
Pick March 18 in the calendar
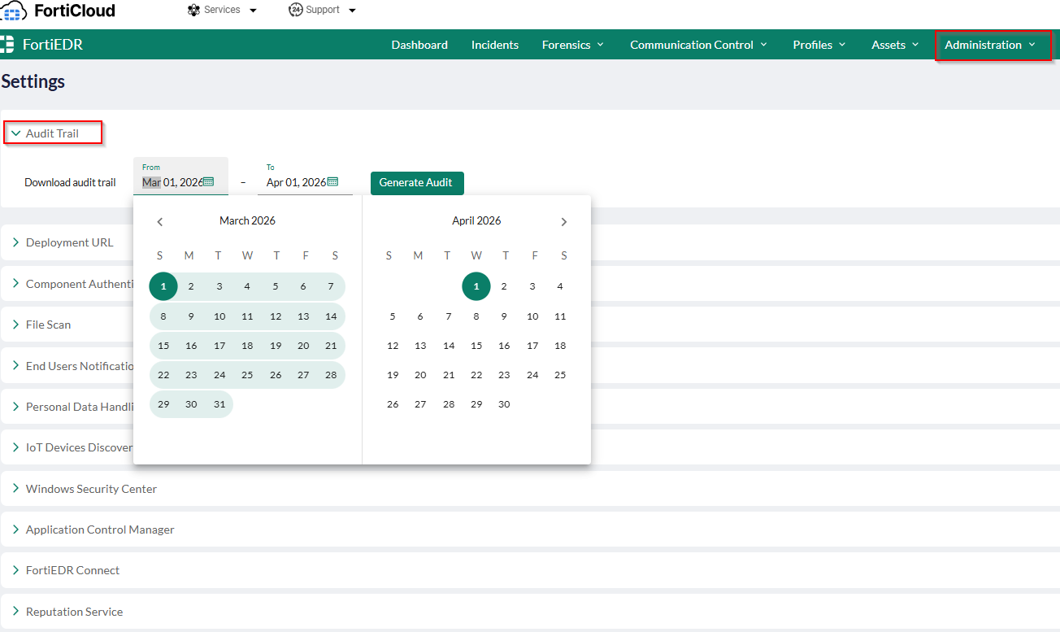point(247,346)
